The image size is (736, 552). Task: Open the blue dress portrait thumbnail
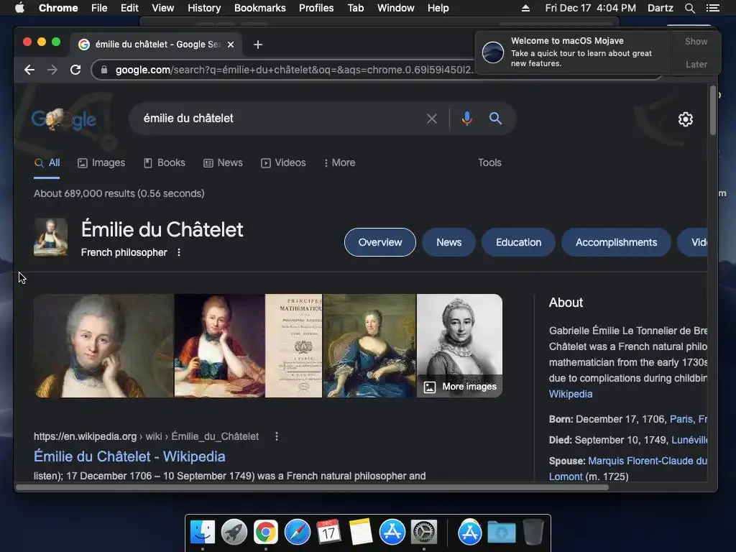point(369,346)
